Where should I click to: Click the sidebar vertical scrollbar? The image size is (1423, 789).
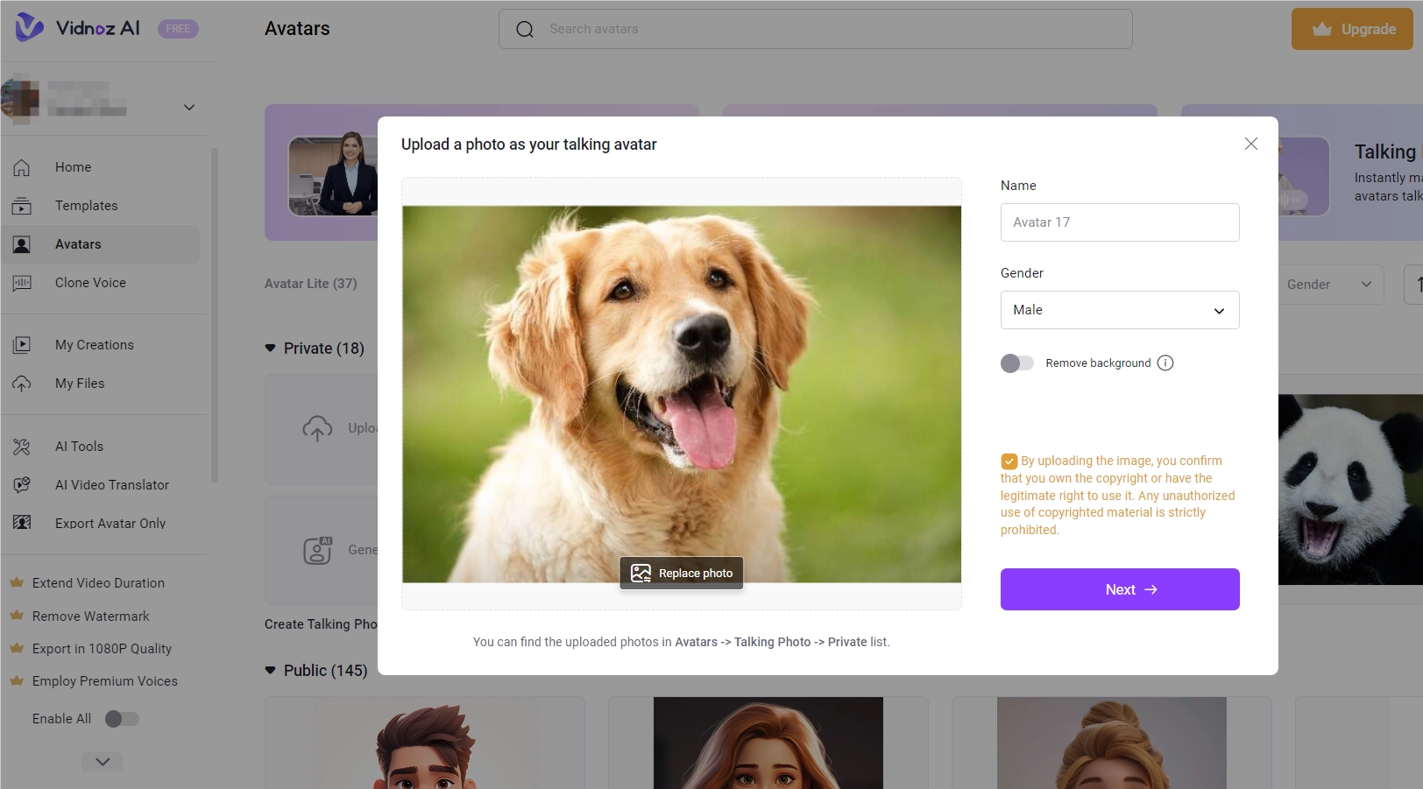215,315
